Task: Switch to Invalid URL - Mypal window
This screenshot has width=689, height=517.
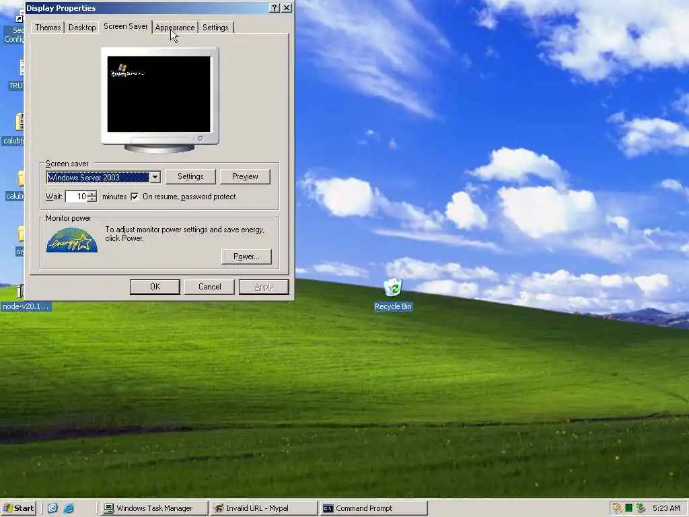Action: click(x=264, y=508)
